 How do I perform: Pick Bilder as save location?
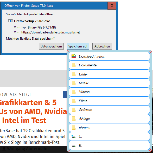[x=109, y=74]
